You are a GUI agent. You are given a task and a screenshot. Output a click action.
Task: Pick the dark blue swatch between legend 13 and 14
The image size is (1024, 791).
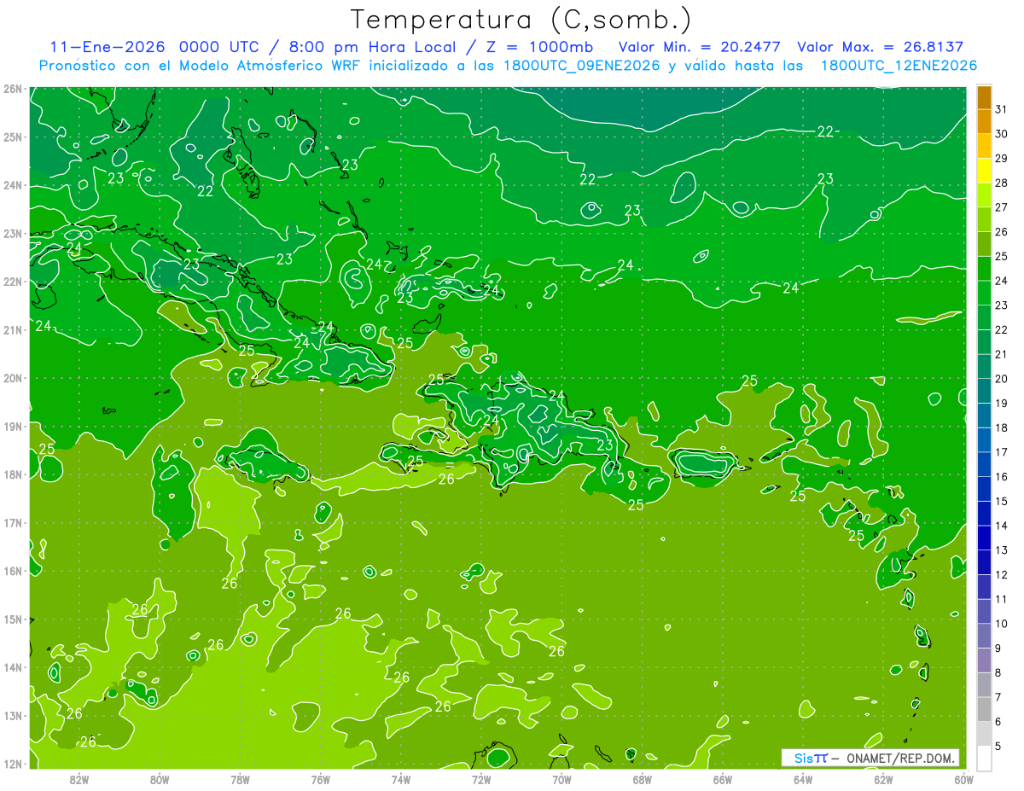984,538
